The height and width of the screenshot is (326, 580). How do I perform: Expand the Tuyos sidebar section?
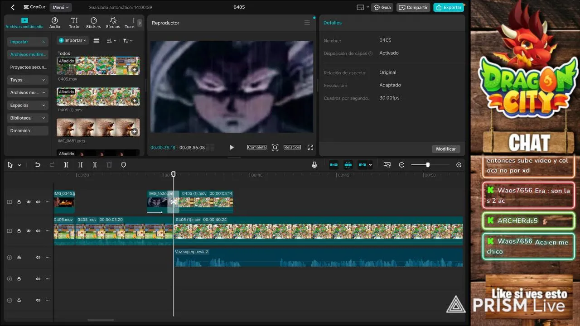click(28, 80)
